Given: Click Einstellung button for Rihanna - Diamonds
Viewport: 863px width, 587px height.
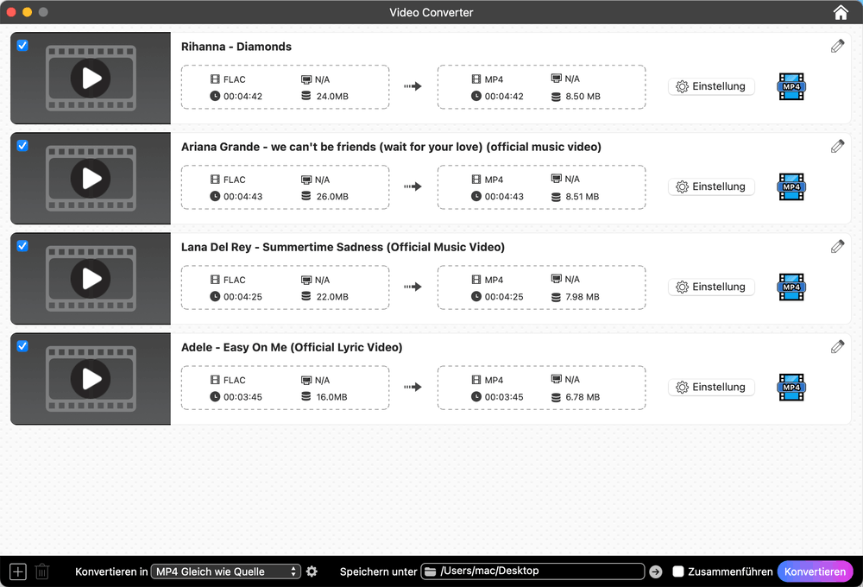Looking at the screenshot, I should [x=711, y=86].
